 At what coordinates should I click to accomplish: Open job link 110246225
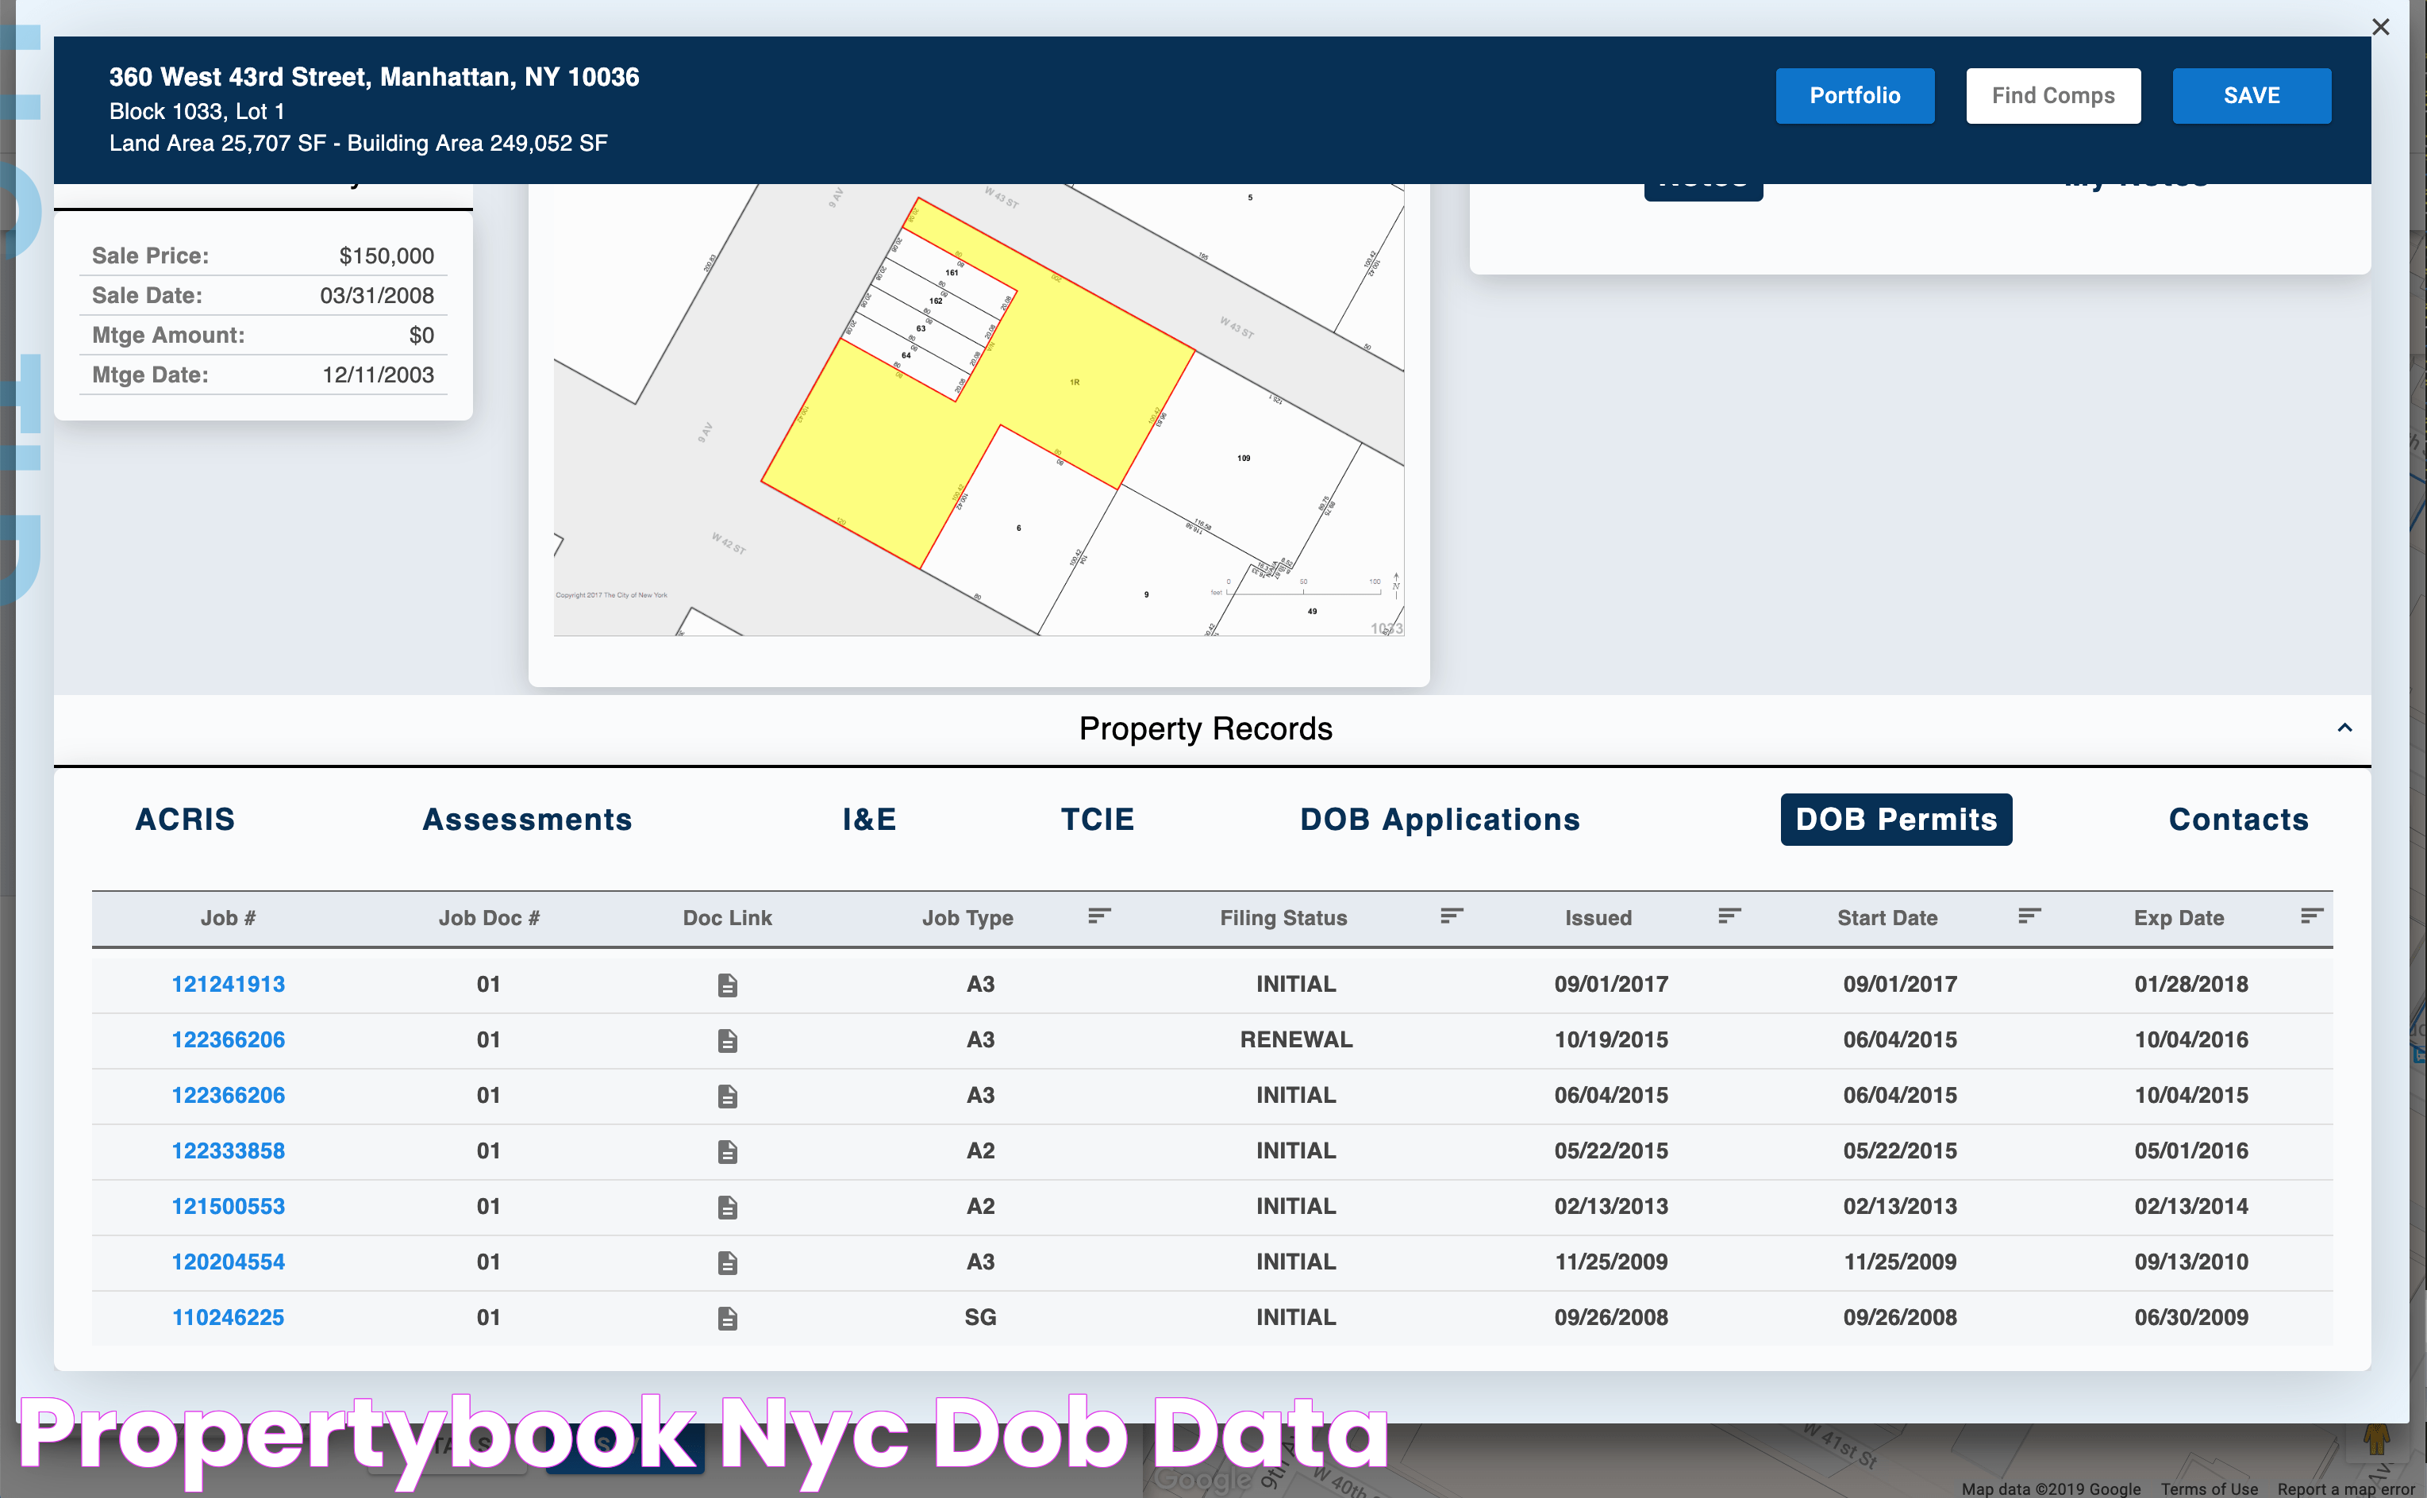227,1318
